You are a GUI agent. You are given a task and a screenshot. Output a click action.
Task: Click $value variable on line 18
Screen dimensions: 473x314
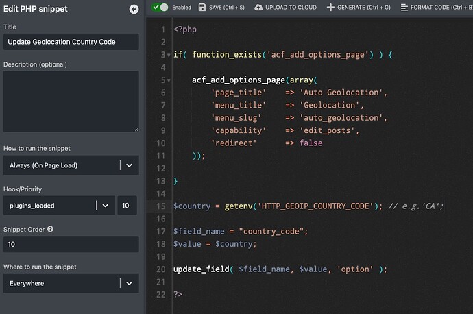(x=187, y=244)
